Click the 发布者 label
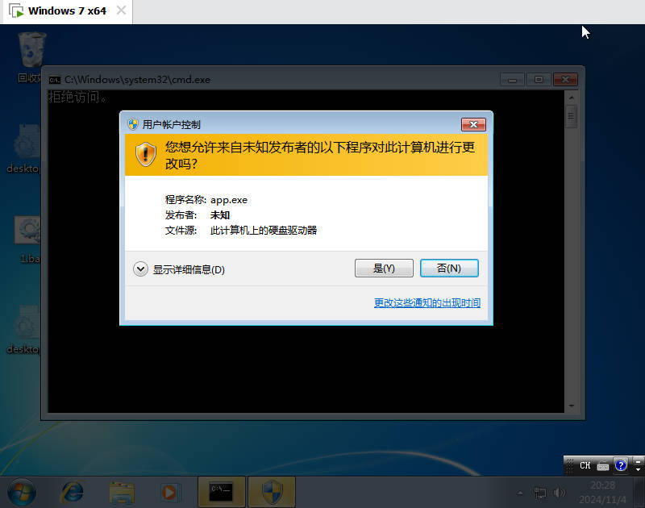The image size is (645, 508). 181,215
